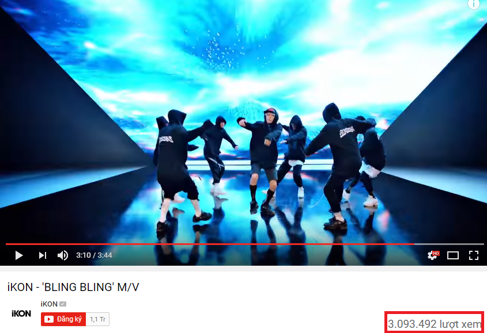Seek along the red video progress bar
This screenshot has width=487, height=333.
pyautogui.click(x=210, y=244)
